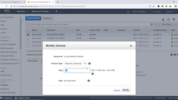Click the Create Volume button
178x100 pixels.
[x=33, y=18]
